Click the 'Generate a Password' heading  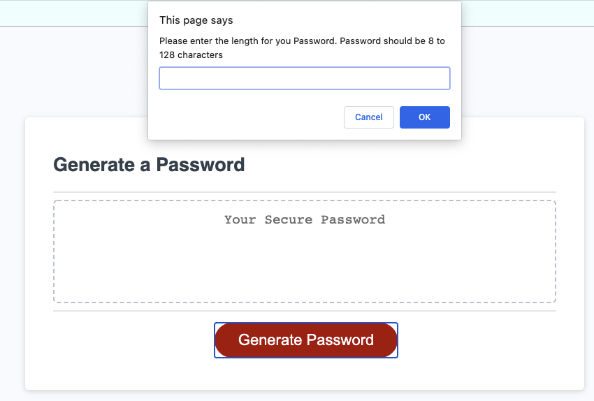tap(149, 165)
